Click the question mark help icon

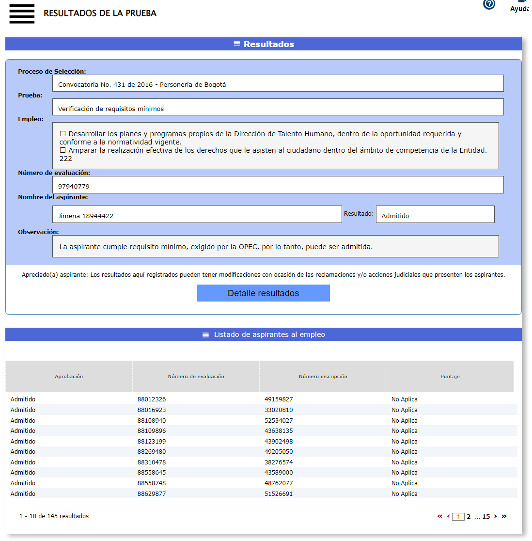pos(489,4)
